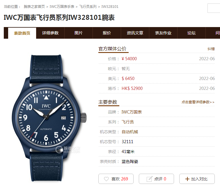The image size is (220, 190).
Task: Click the 飞行员 series link
Action: point(127,122)
